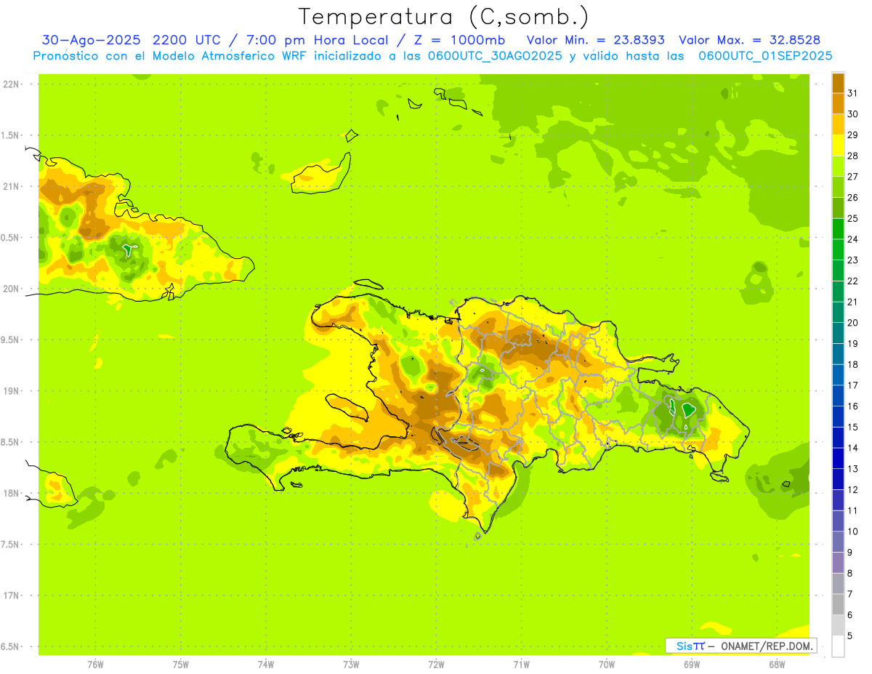Click the '22N' latitude axis label
This screenshot has height=674, width=872.
(x=12, y=84)
